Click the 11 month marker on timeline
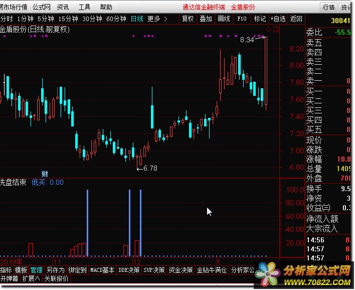 [x=57, y=262]
